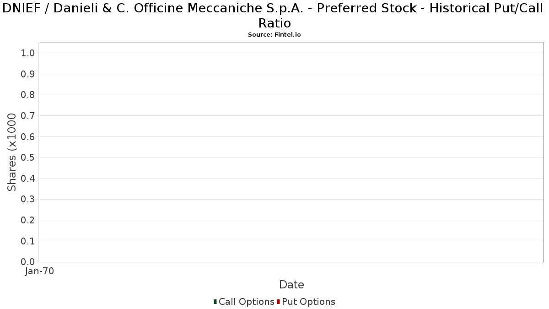The image size is (549, 309).
Task: Click the 0.4 y-axis tick label
Action: tap(28, 179)
